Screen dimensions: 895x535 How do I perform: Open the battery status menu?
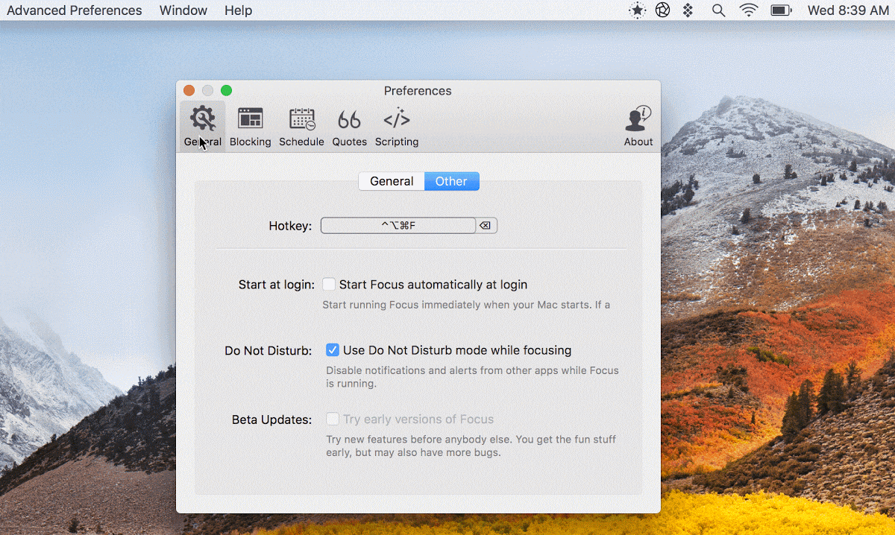click(x=781, y=10)
